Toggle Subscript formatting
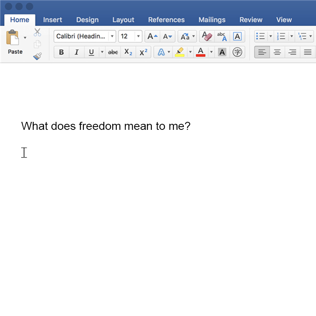This screenshot has width=316, height=316. click(x=128, y=52)
